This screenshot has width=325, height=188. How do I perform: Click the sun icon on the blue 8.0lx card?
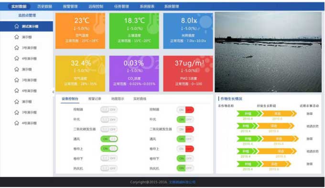205,22
